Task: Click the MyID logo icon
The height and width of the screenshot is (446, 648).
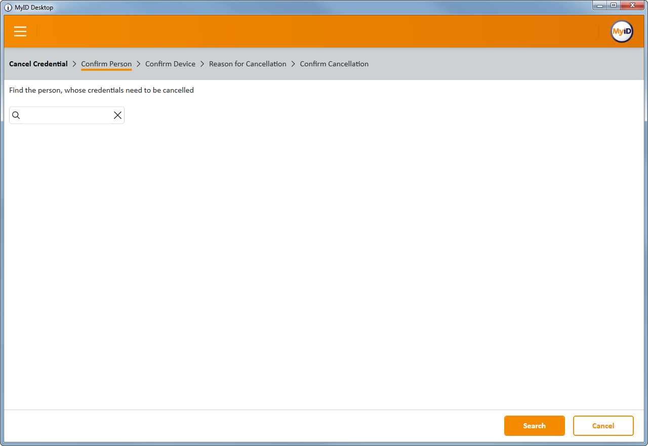Action: pyautogui.click(x=621, y=31)
